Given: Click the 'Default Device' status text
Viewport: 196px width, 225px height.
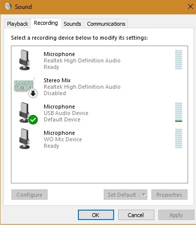Looking at the screenshot, I should (62, 119).
